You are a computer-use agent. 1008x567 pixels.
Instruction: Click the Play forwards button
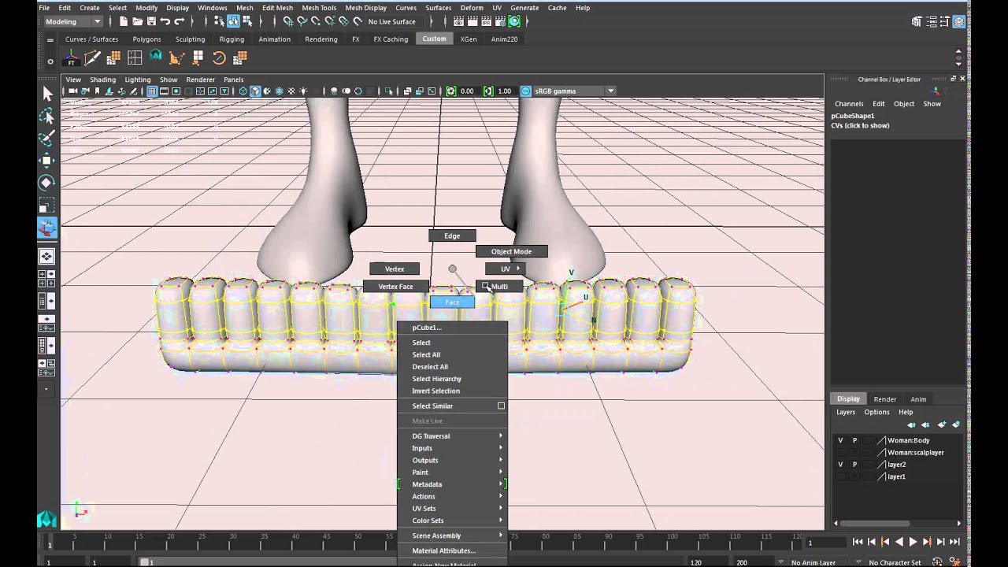(x=913, y=542)
